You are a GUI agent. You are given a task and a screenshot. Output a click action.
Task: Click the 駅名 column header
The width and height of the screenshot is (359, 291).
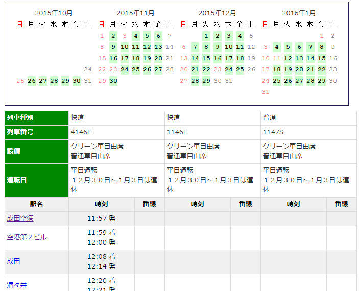tap(37, 204)
